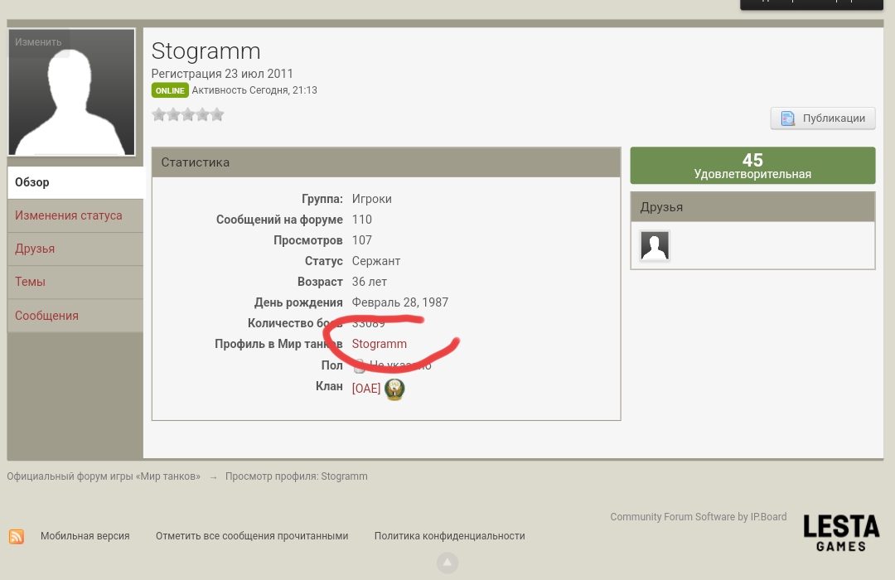Click the Просмотр профиля: Stogramm breadcrumb

point(296,476)
